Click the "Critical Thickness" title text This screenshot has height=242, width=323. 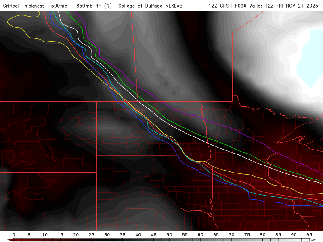(x=24, y=6)
